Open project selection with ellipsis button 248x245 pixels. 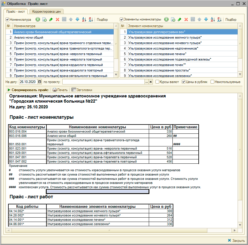click(146, 82)
